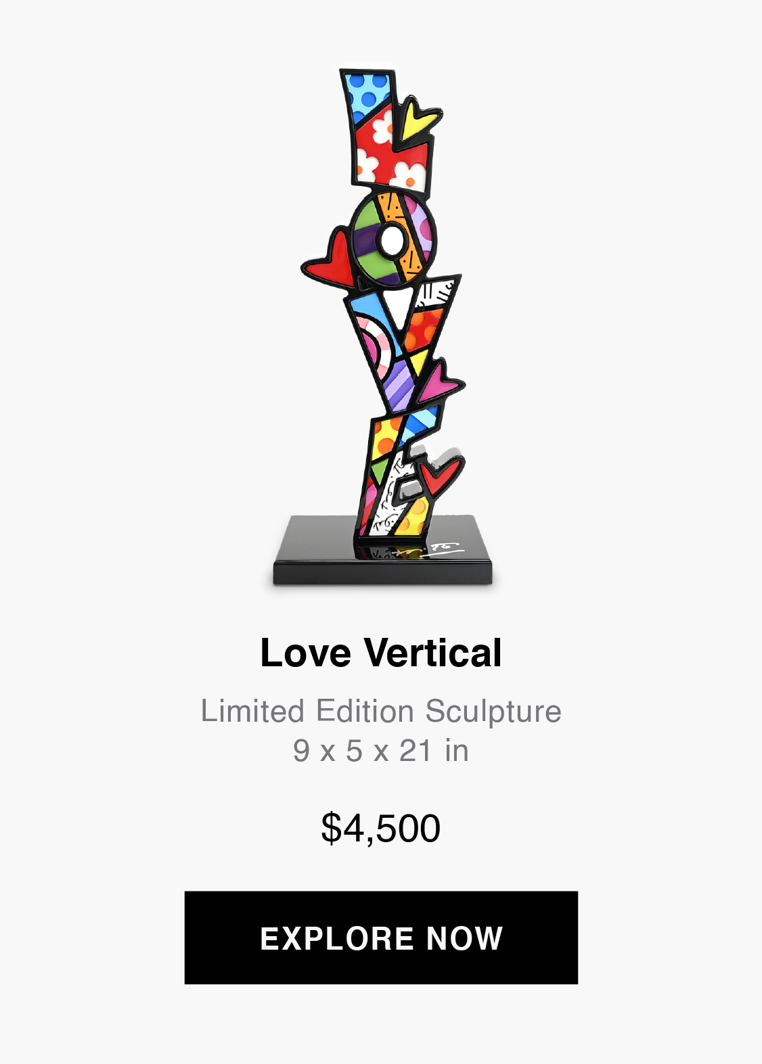
Task: Click the $4,500 price label
Action: tap(381, 828)
